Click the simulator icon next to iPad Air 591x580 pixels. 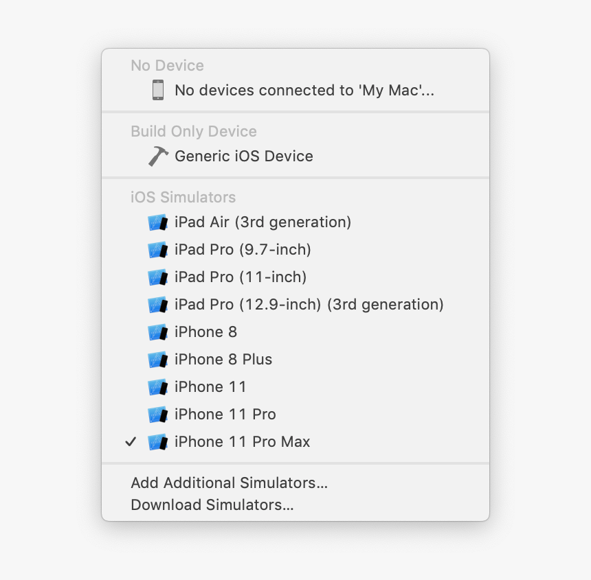point(158,222)
